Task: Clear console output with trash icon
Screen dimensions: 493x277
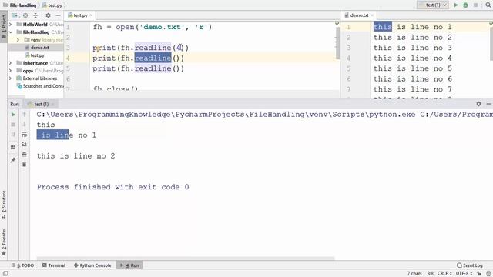Action: 24,164
